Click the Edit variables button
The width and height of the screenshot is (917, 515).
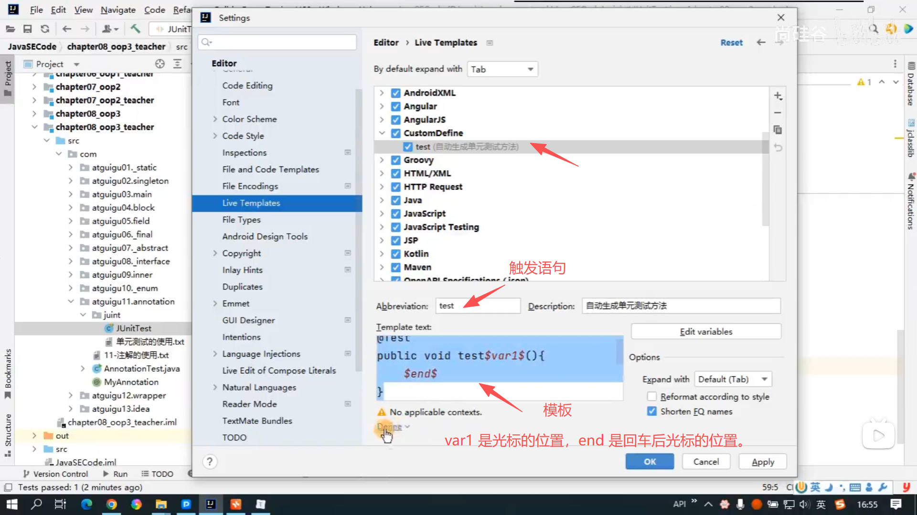pos(706,331)
